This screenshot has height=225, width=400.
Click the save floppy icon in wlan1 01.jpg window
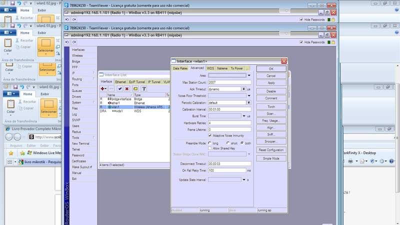click(15, 87)
